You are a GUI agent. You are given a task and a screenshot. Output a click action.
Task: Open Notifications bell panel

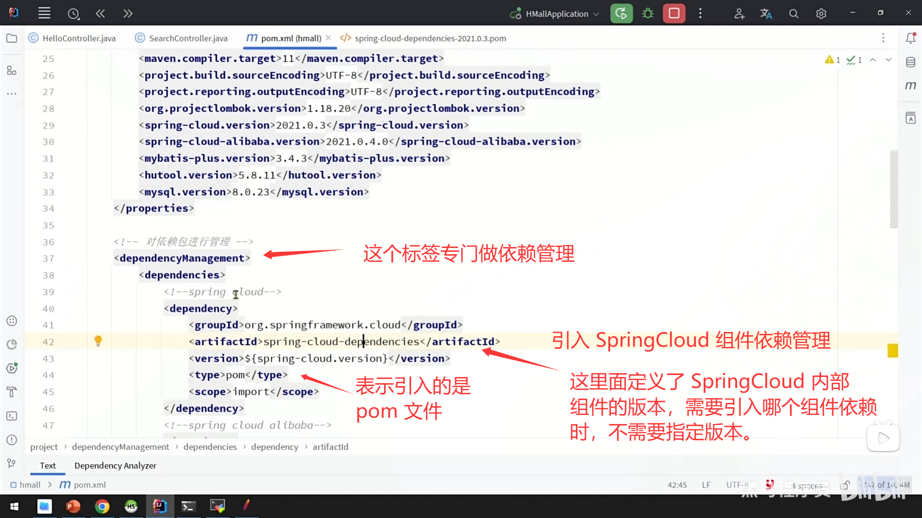click(910, 38)
